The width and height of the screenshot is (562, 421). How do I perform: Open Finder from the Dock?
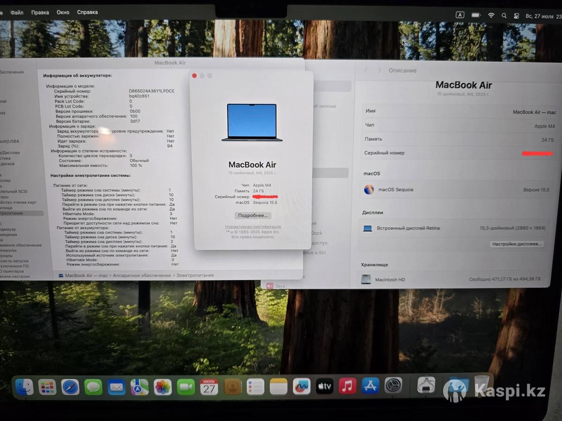point(24,387)
